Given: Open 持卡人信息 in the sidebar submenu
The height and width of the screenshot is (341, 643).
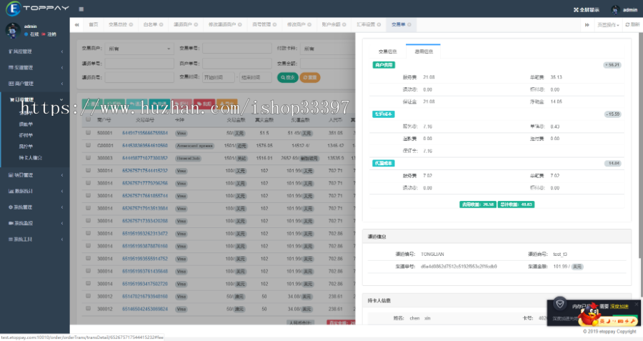Looking at the screenshot, I should 30,157.
